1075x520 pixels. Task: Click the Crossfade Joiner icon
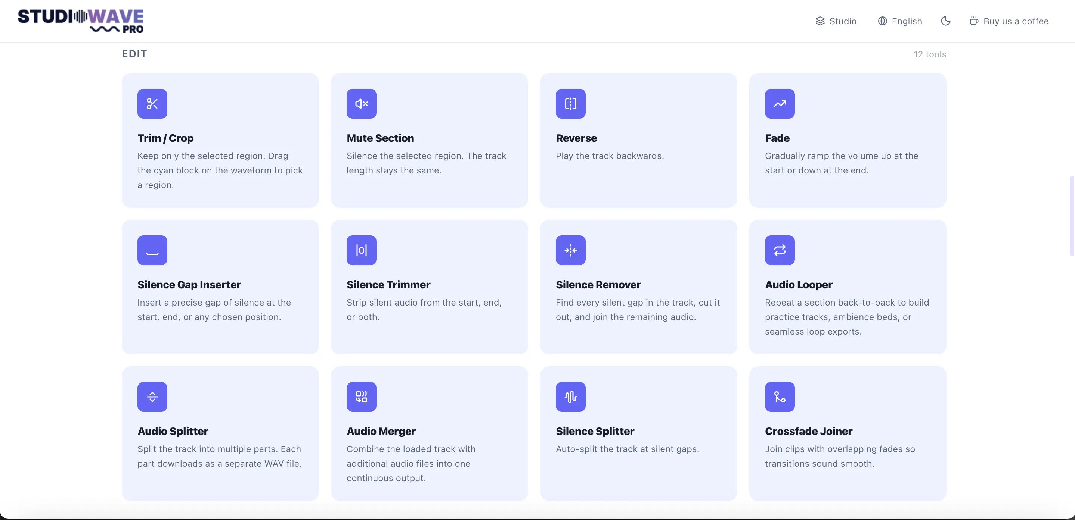click(780, 397)
